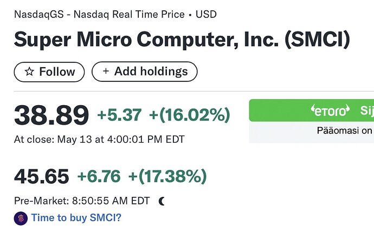The image size is (374, 237).
Task: Click the +5.37 price change
Action: coord(119,115)
